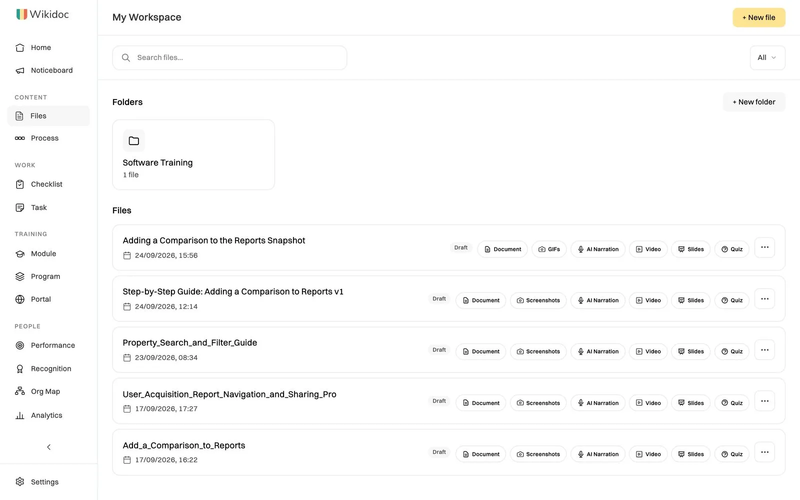Click Video for Property_Search_and_Filter_Guide
Screen dimensions: 800x500
tap(648, 351)
